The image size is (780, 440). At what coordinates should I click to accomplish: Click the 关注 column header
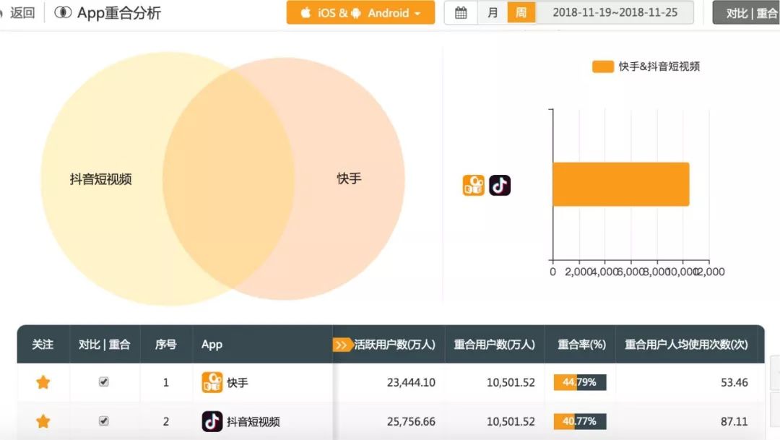click(x=43, y=345)
